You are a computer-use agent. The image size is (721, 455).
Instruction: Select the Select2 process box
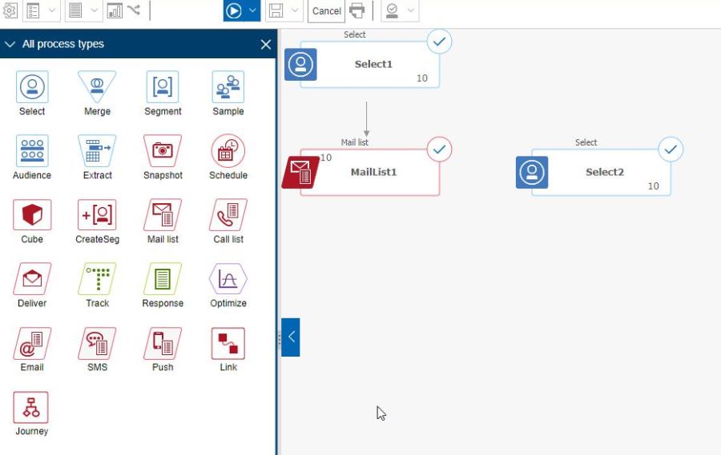click(x=602, y=173)
